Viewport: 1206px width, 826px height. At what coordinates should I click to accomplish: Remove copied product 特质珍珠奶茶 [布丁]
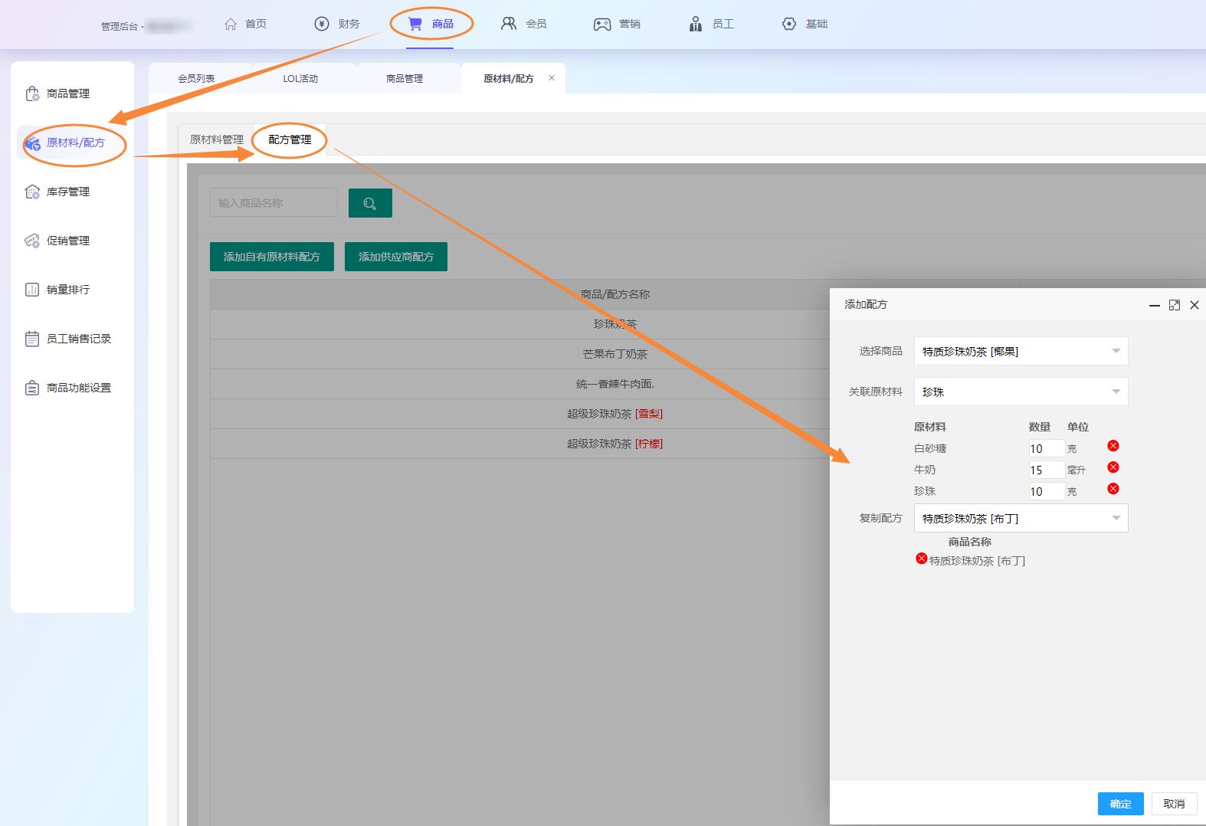[922, 559]
